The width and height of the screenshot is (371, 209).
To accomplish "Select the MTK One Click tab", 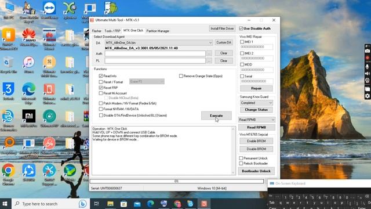I will (x=133, y=31).
